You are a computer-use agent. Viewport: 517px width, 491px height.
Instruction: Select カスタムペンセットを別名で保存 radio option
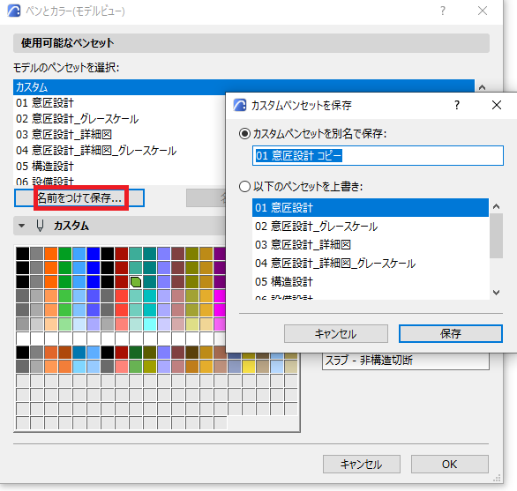[244, 134]
